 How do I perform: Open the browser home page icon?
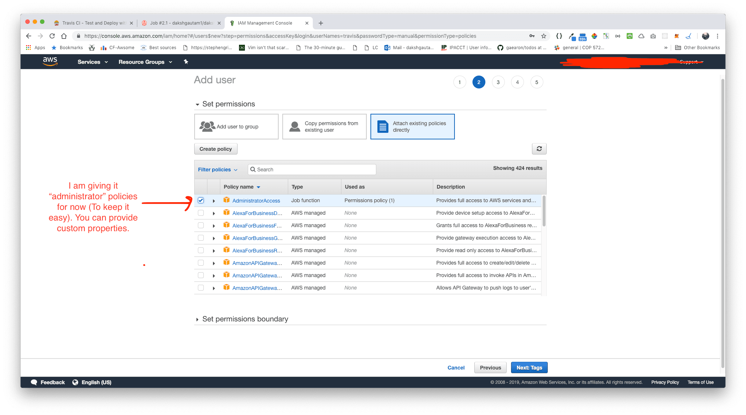click(x=64, y=36)
